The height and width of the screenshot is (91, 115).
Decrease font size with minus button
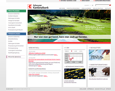[91, 5]
